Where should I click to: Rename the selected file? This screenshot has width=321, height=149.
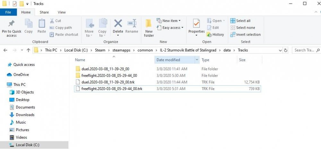point(132,26)
